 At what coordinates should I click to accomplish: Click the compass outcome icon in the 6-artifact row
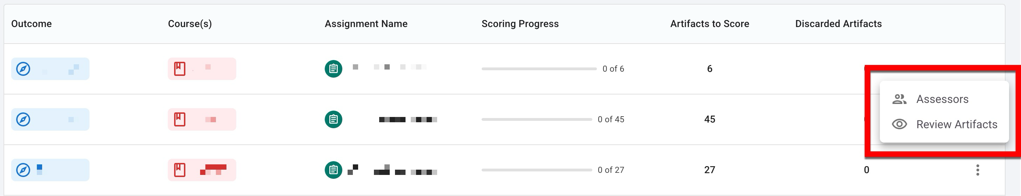[23, 68]
